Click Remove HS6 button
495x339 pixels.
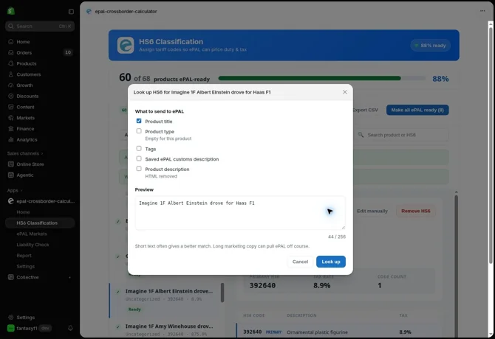click(415, 211)
